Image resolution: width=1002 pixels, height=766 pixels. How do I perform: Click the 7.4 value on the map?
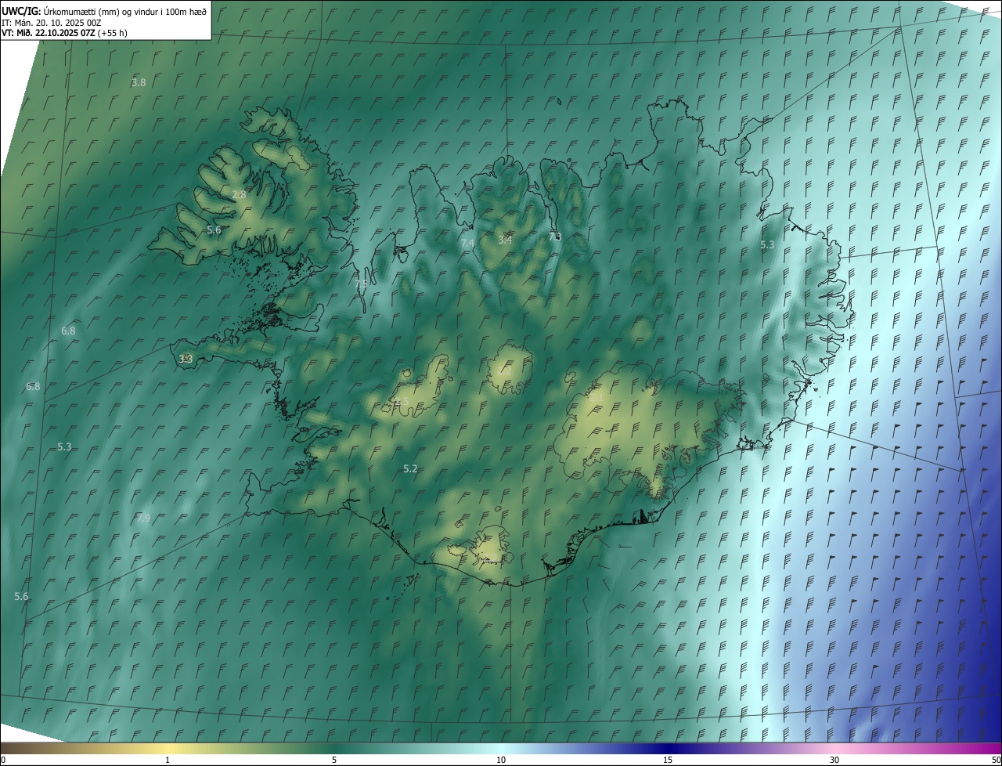point(467,244)
